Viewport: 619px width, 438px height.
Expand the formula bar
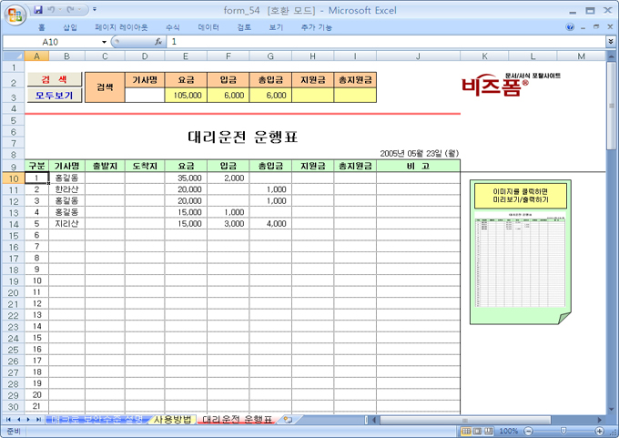(x=610, y=42)
